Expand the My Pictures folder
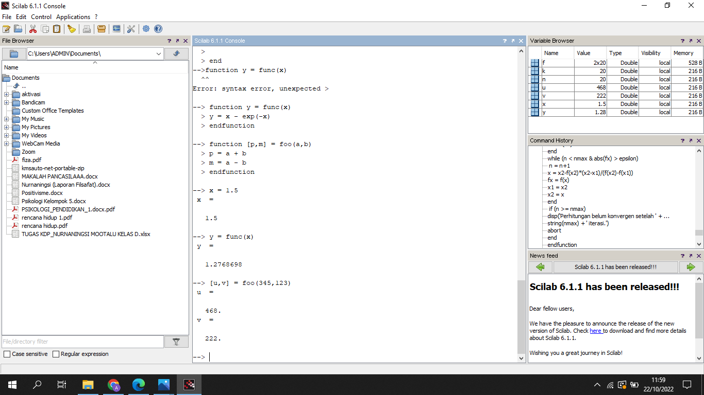 click(x=6, y=127)
